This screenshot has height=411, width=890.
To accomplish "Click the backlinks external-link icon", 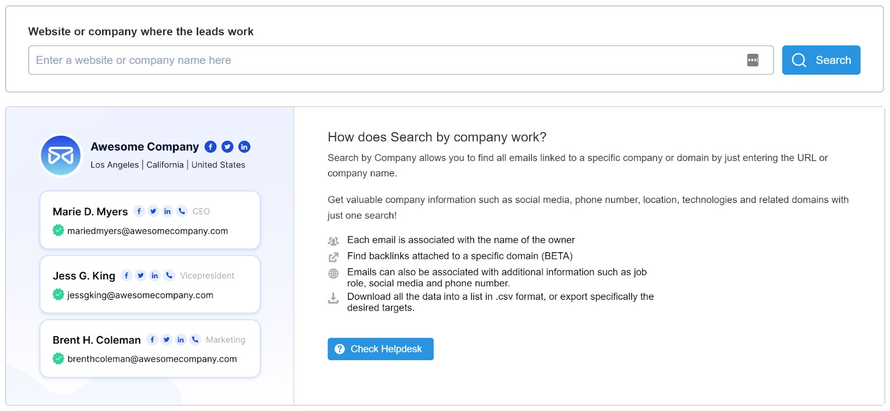I will [333, 257].
